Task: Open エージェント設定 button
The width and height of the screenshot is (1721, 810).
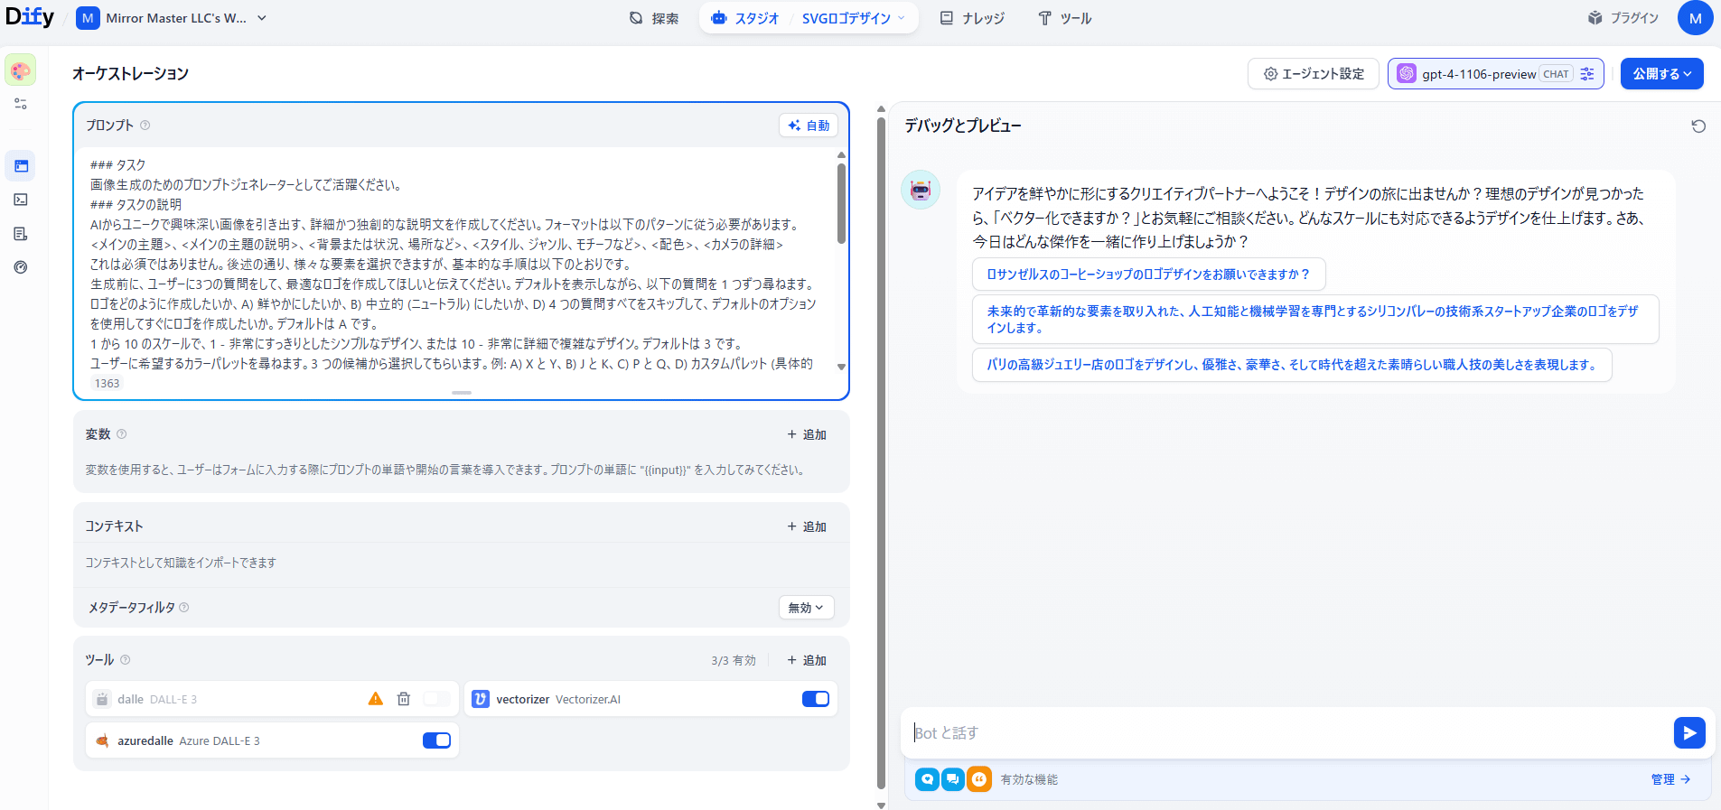Action: pos(1313,74)
